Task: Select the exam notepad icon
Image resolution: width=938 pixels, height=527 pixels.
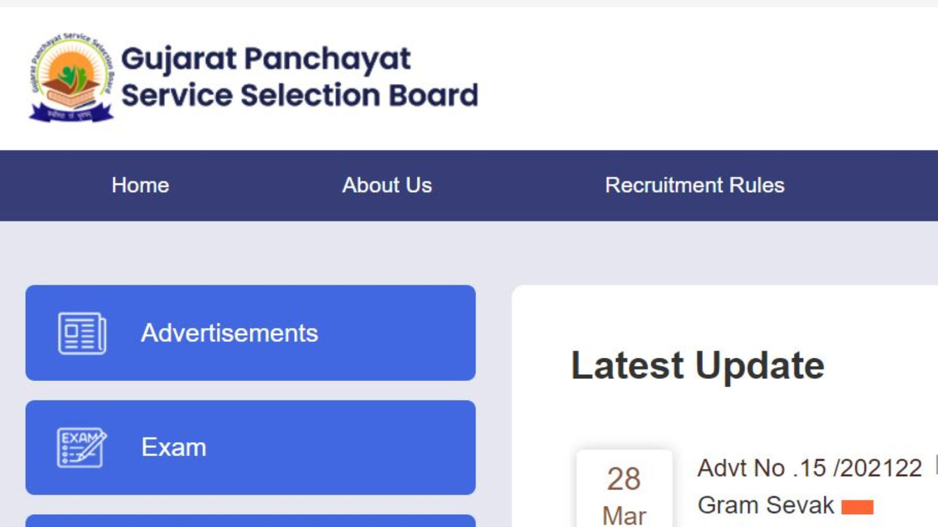Action: point(81,447)
